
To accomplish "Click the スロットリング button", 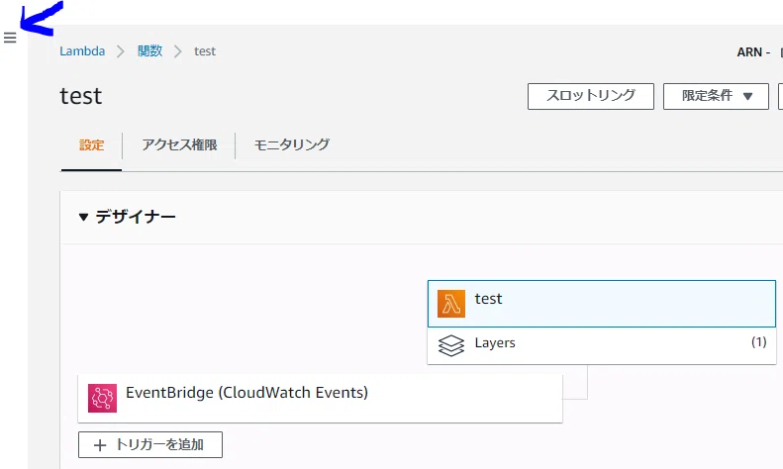I will pyautogui.click(x=591, y=96).
